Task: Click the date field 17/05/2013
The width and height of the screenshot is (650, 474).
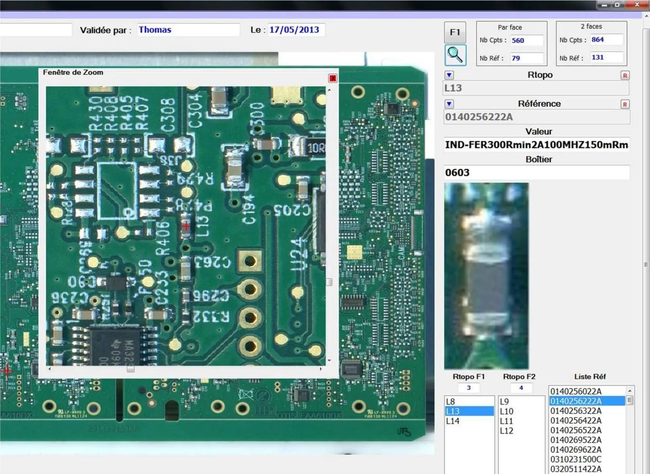Action: [296, 30]
